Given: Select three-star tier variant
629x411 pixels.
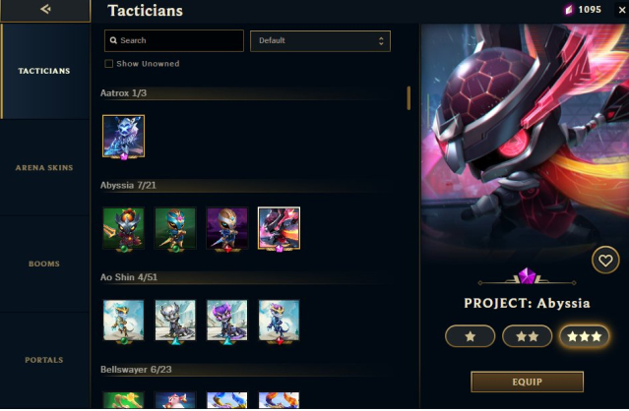Looking at the screenshot, I should click(584, 336).
